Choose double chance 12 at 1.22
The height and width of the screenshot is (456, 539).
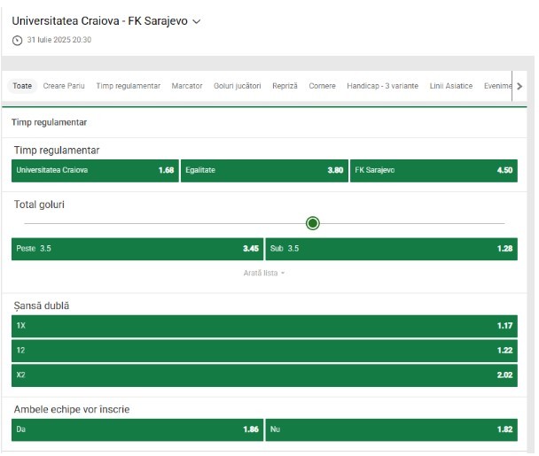tap(264, 351)
